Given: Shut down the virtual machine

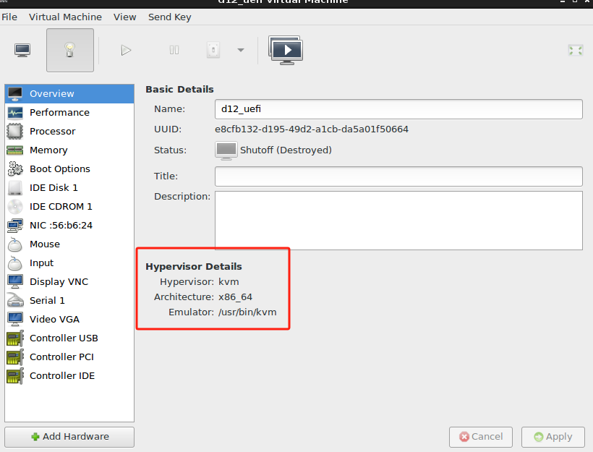Looking at the screenshot, I should 213,50.
